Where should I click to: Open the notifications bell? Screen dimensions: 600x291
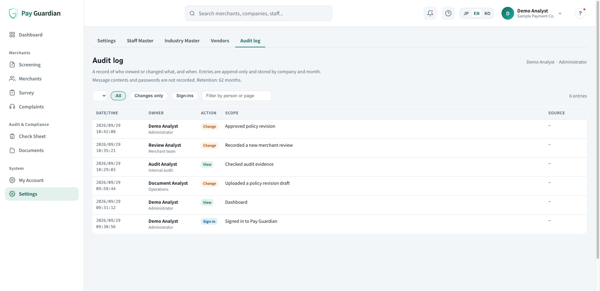click(x=430, y=13)
